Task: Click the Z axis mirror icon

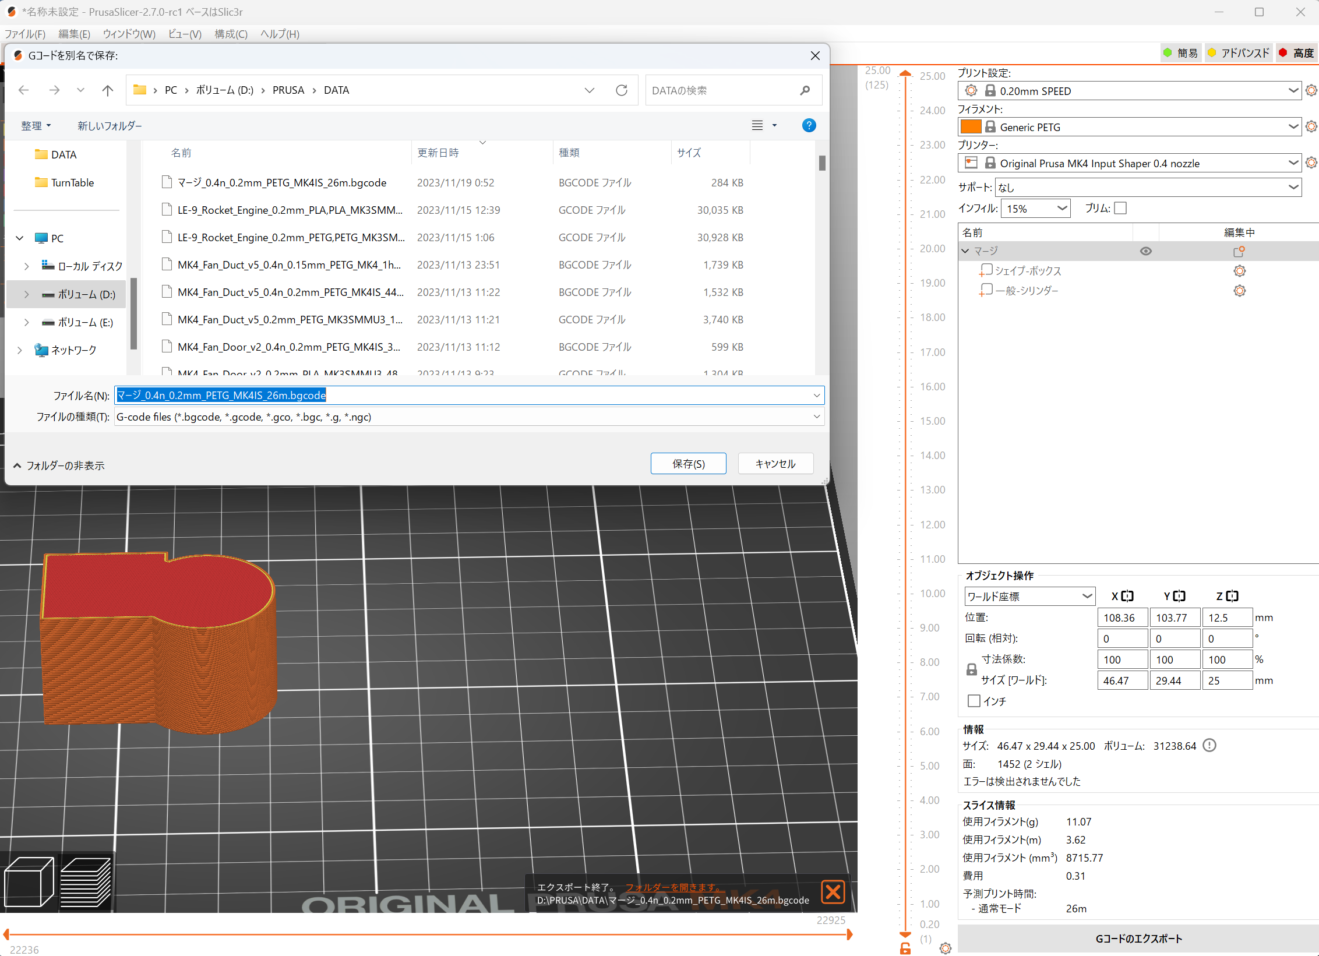Action: coord(1232,596)
